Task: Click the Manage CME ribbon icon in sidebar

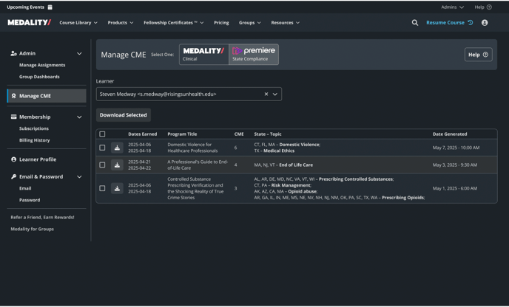Action: point(13,96)
